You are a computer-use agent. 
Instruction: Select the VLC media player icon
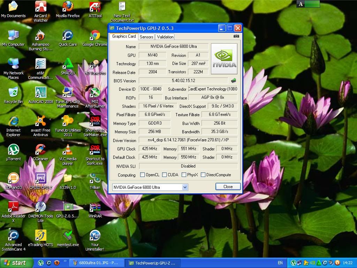coord(68,155)
